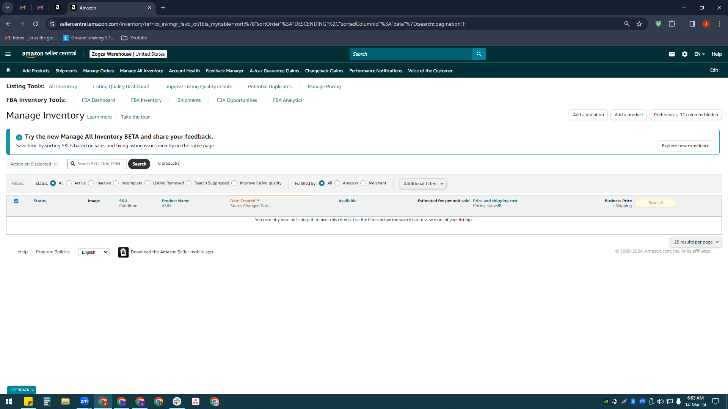The image size is (728, 409).
Task: Click the bookmark flag icon in the favorites bar
Action: pyautogui.click(x=8, y=70)
